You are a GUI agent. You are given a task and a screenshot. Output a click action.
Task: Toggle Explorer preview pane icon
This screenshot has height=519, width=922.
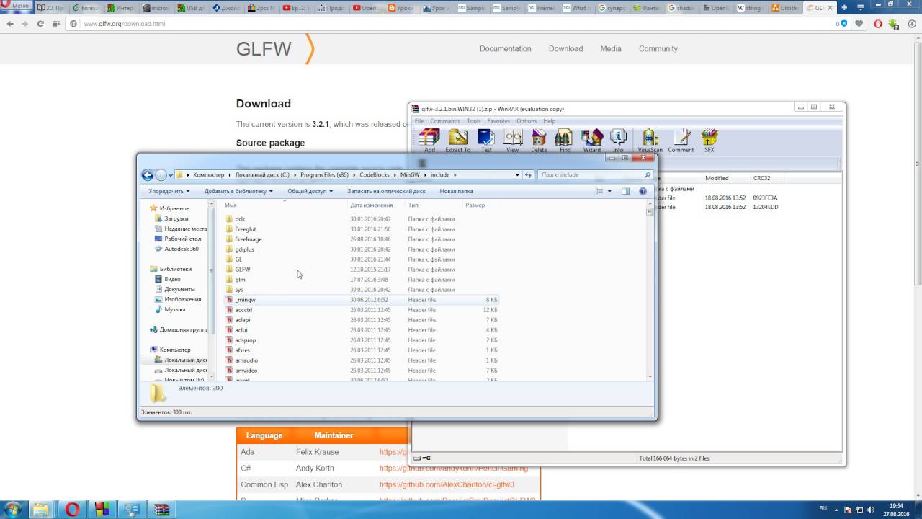(625, 191)
